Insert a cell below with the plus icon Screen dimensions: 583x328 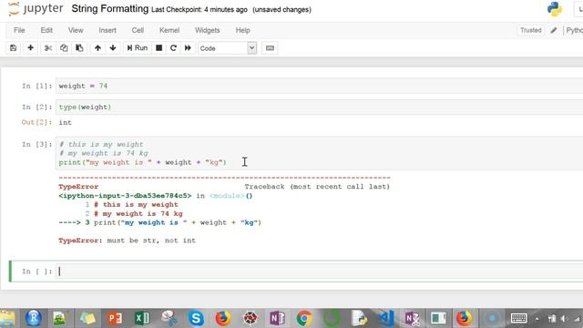[x=30, y=48]
